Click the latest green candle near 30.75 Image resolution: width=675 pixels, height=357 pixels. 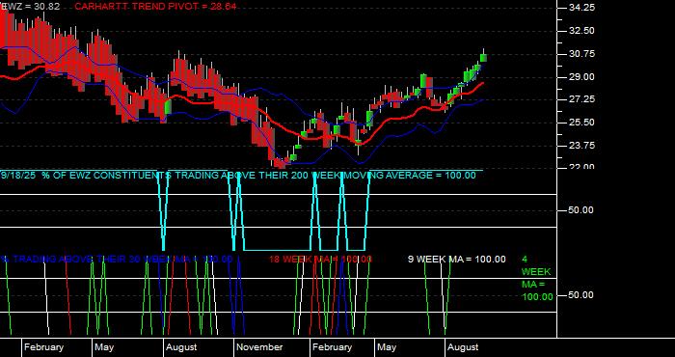[483, 58]
